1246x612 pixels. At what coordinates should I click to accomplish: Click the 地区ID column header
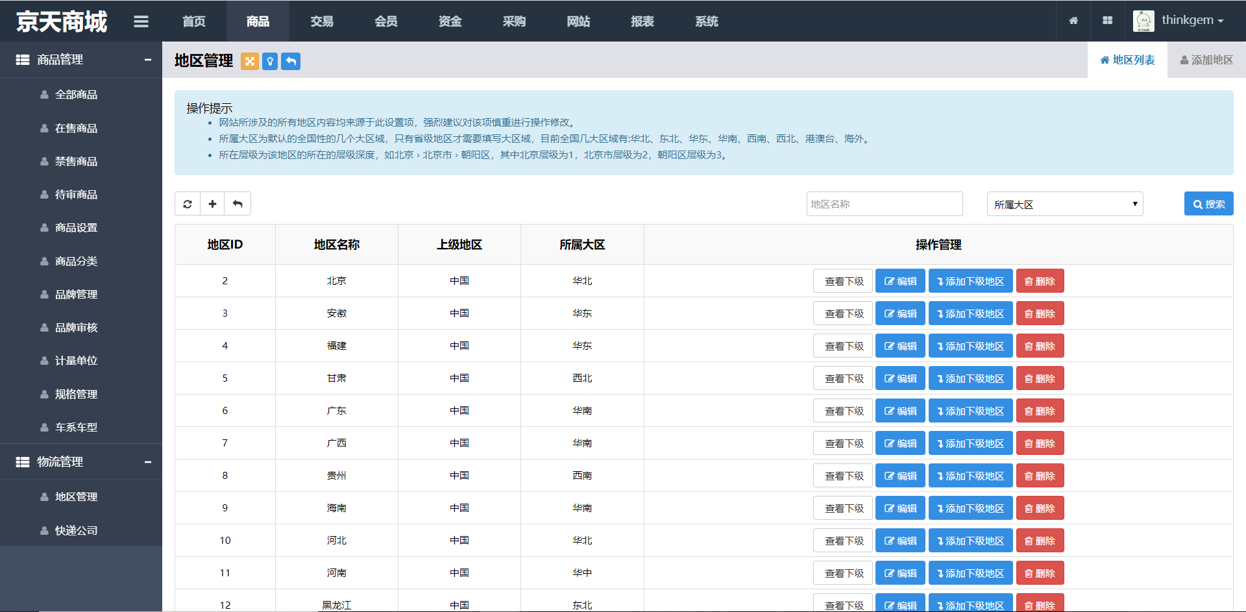point(225,245)
